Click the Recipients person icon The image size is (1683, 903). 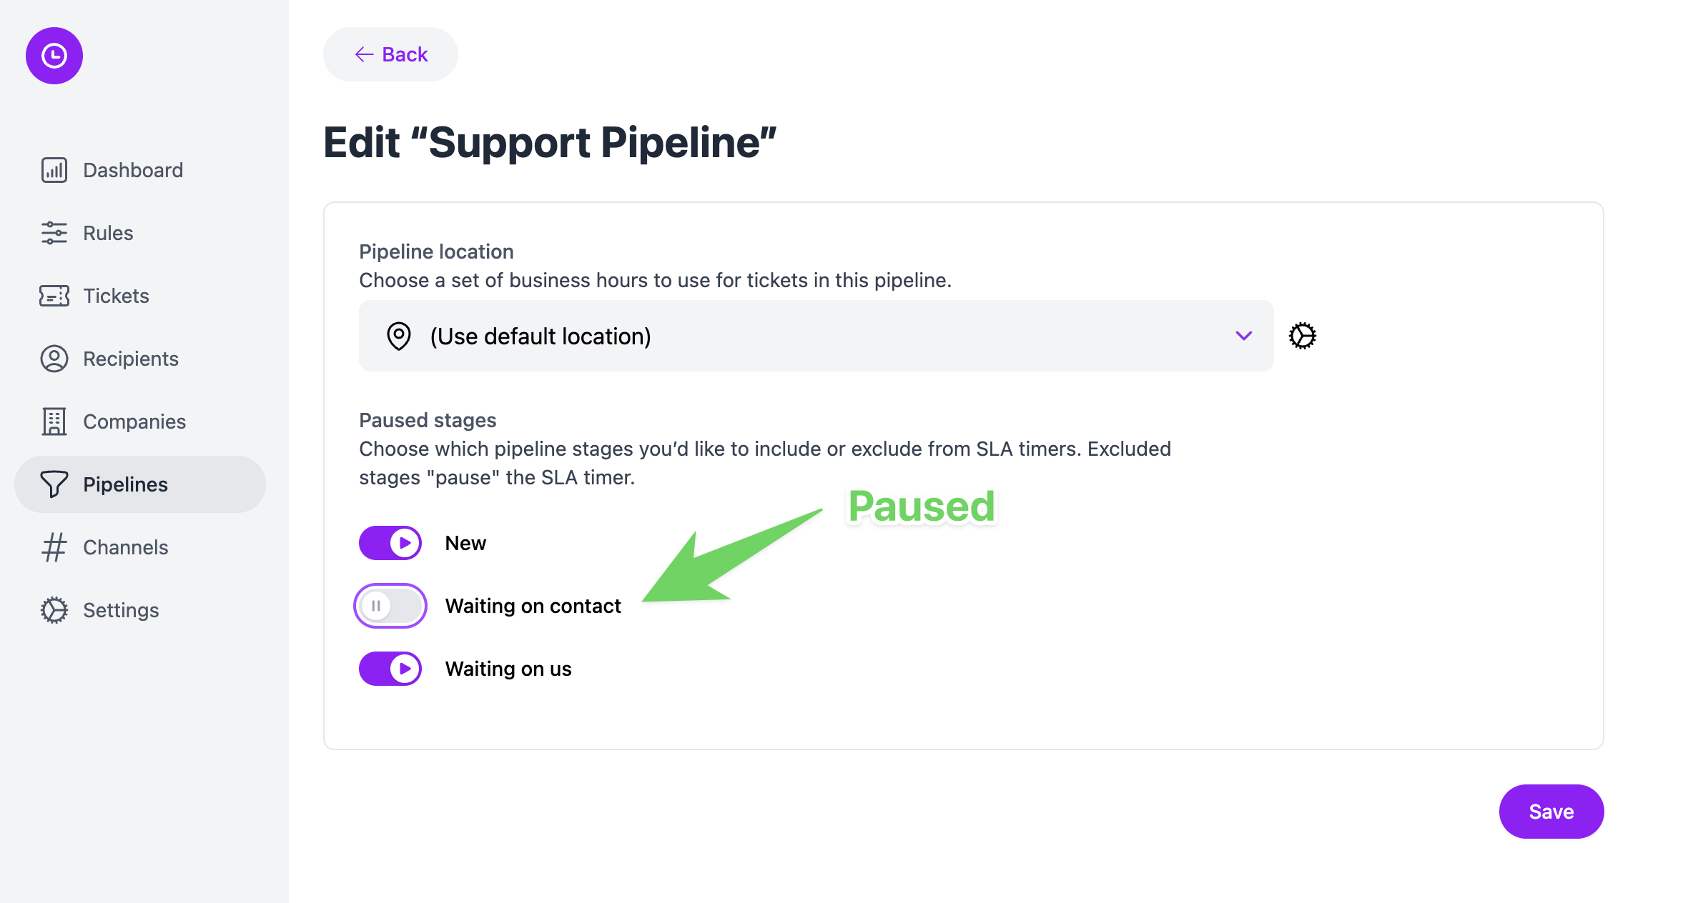point(54,359)
